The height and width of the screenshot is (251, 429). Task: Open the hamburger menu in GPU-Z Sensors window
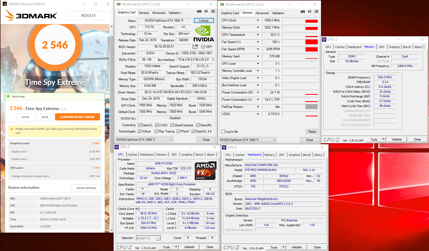pos(316,11)
